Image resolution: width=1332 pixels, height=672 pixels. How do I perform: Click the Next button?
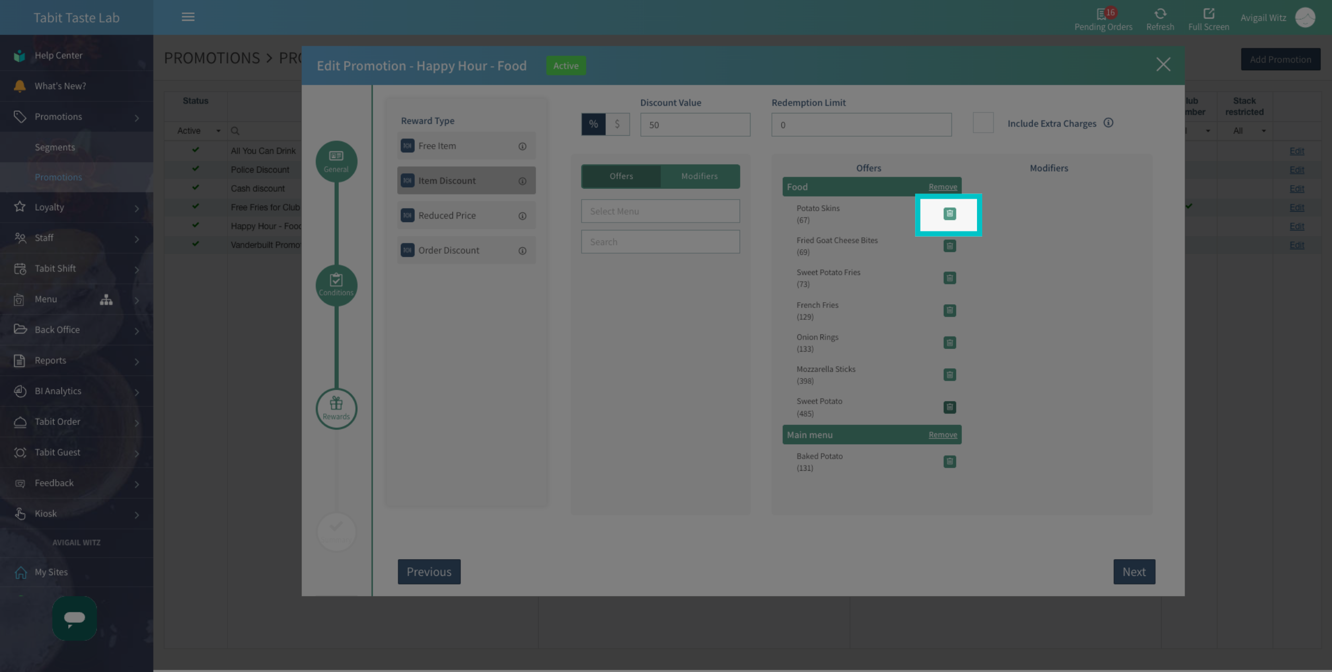click(x=1134, y=572)
